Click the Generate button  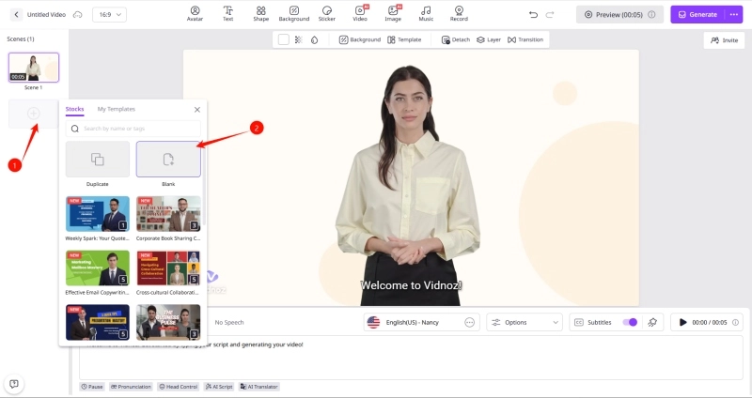point(697,15)
